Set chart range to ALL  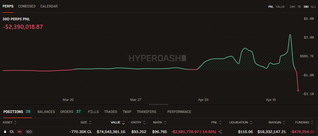point(313,7)
